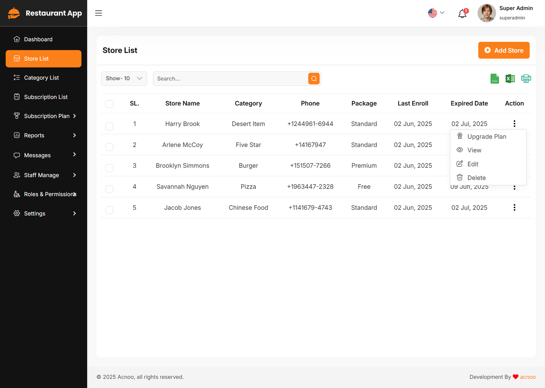Screen dimensions: 545x388
Task: Select Delete in the action menu
Action: tap(476, 178)
